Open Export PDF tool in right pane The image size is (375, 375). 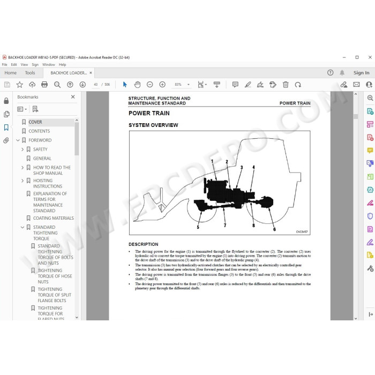pos(370,111)
